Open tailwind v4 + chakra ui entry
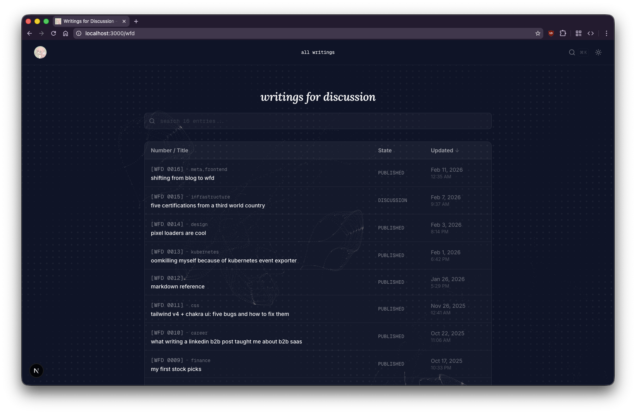The height and width of the screenshot is (414, 636). tap(220, 314)
